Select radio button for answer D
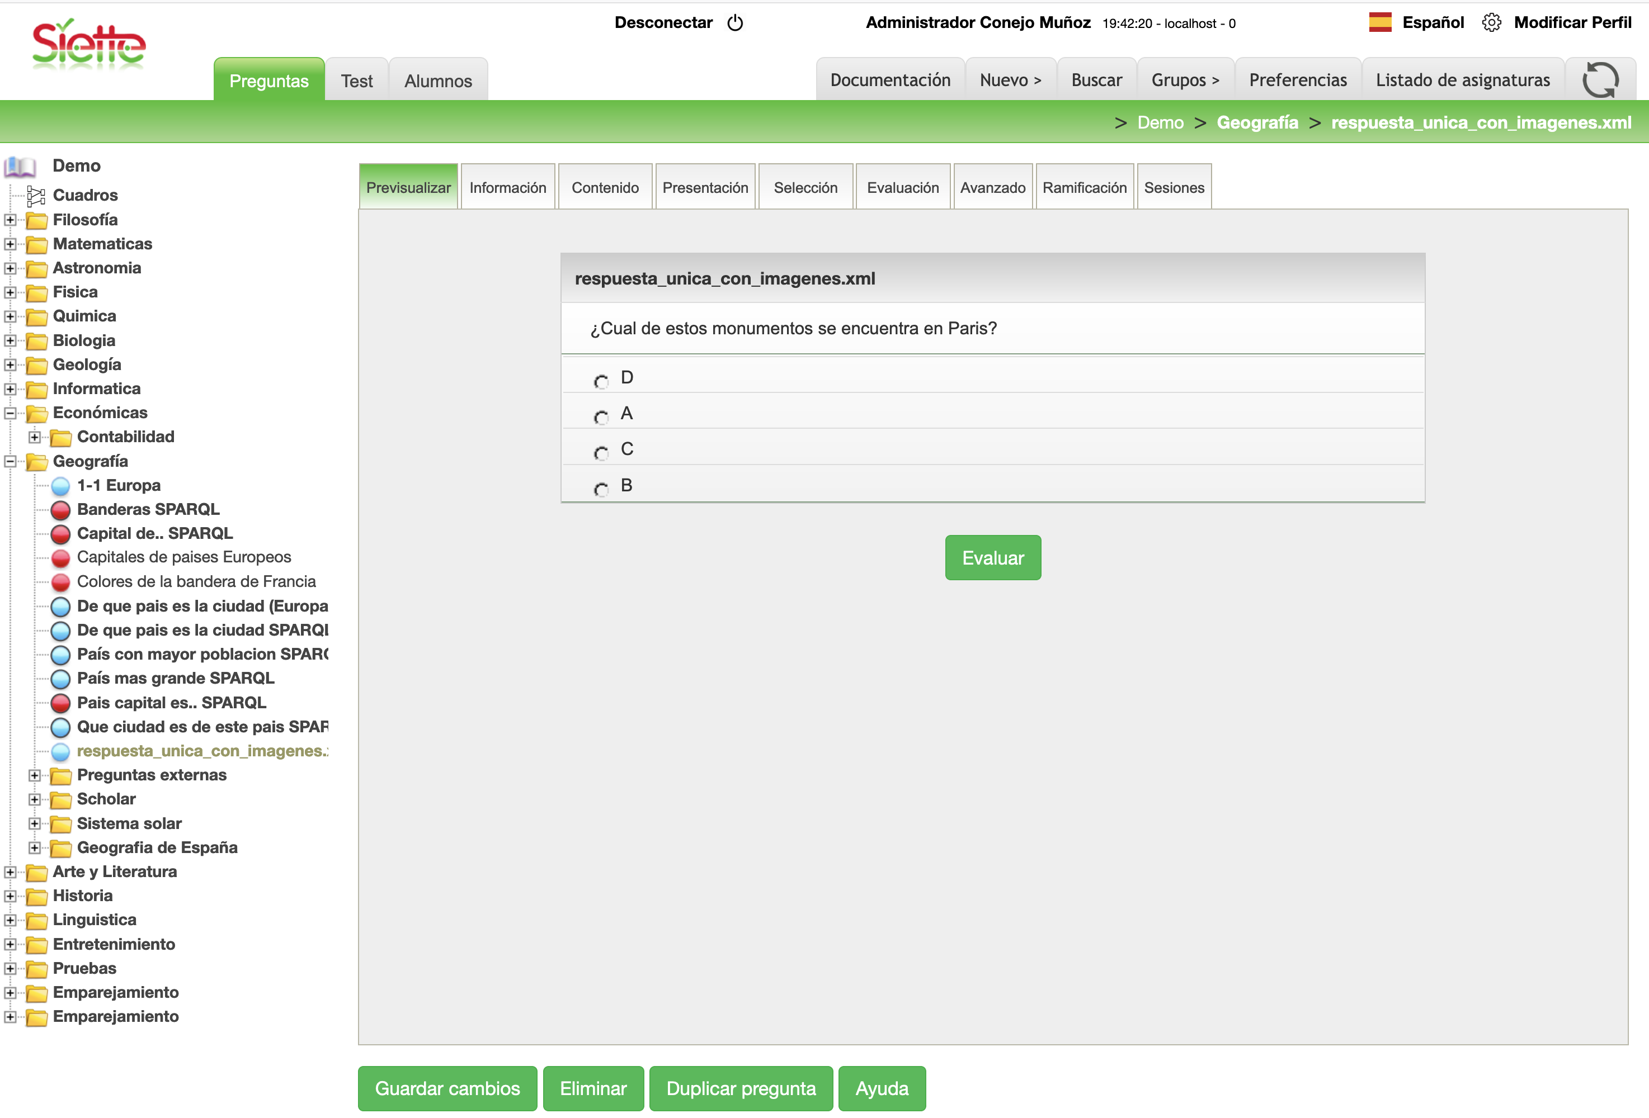The height and width of the screenshot is (1118, 1649). pyautogui.click(x=601, y=381)
